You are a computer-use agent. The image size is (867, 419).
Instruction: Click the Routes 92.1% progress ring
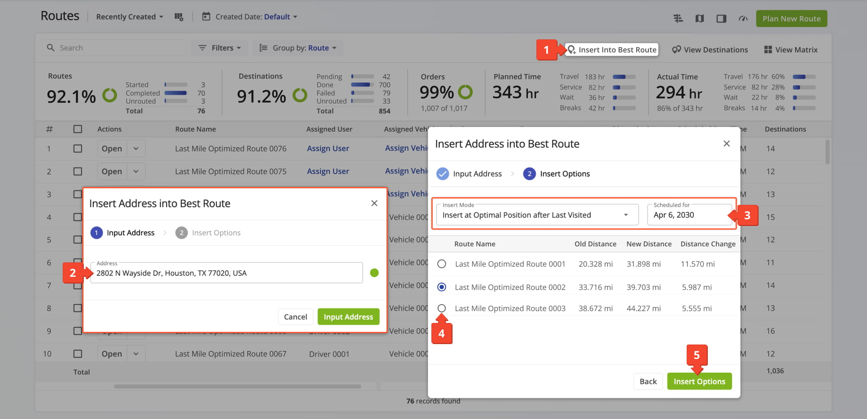pos(110,95)
